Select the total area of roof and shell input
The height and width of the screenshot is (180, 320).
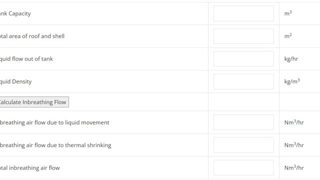tap(243, 36)
